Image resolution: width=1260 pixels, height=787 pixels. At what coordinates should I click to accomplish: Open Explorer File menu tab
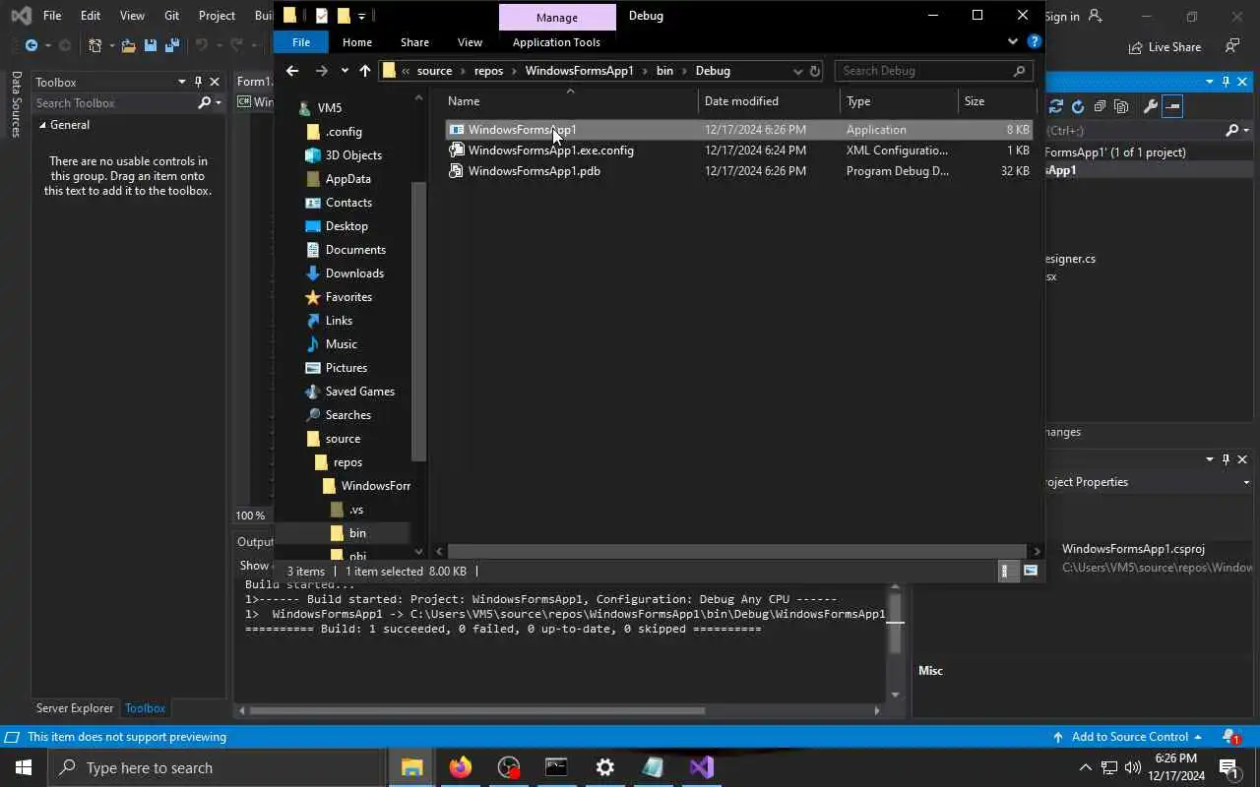coord(301,41)
